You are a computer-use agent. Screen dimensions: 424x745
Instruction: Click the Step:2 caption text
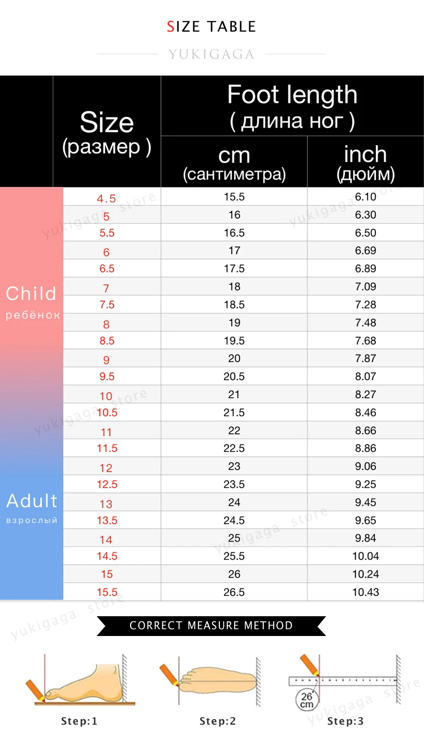[218, 721]
